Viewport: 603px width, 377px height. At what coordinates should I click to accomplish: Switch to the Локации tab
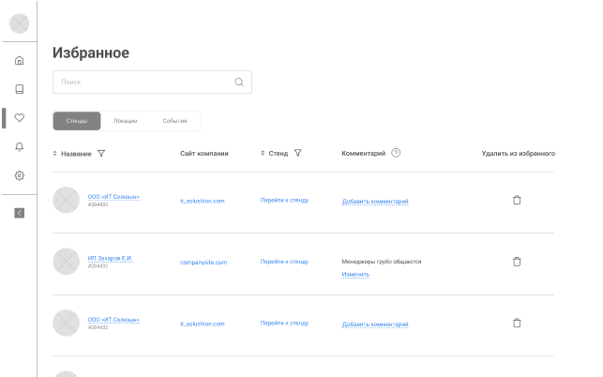click(125, 121)
